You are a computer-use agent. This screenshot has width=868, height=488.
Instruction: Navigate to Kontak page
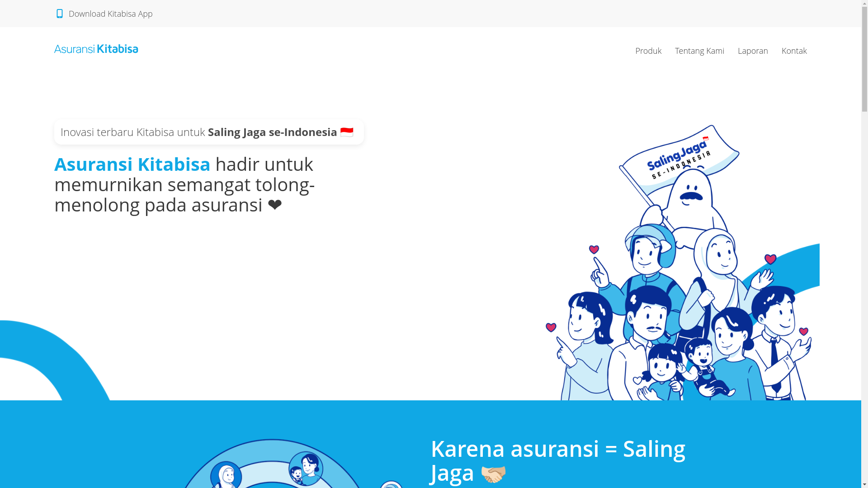pos(794,51)
